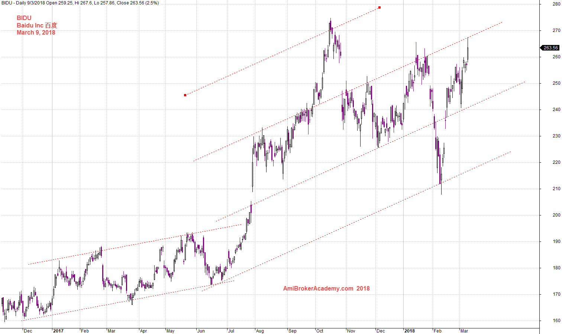The height and width of the screenshot is (334, 562).
Task: Select the lower red trendline handle square
Action: [x=185, y=95]
